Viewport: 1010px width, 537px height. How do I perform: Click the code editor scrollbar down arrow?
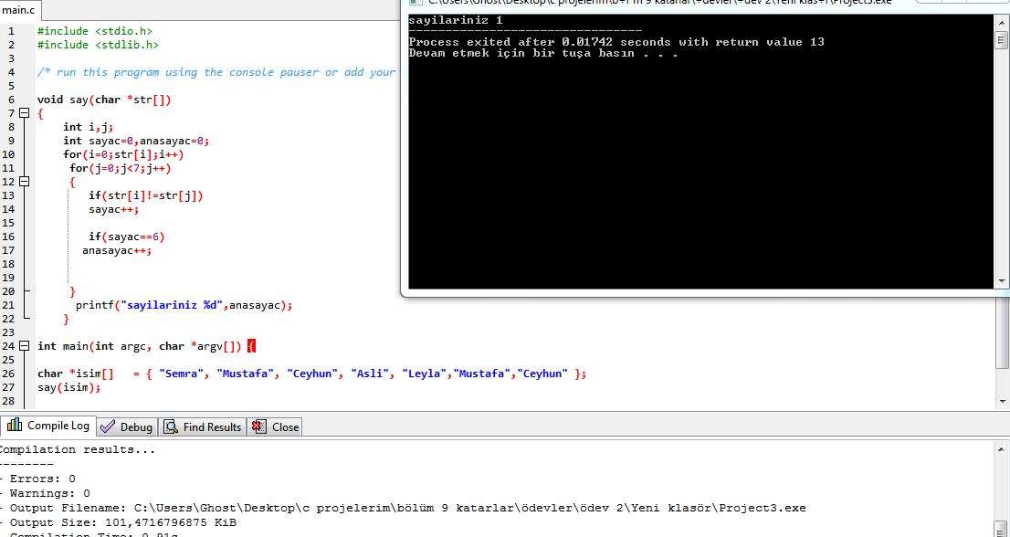click(x=1003, y=401)
